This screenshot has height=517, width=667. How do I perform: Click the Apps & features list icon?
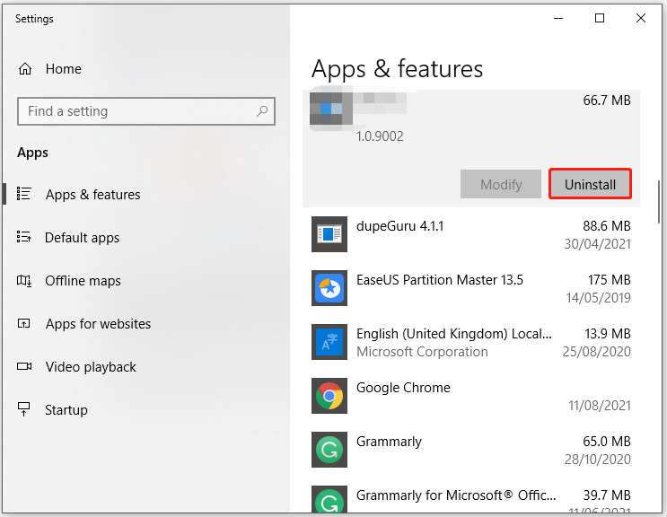click(24, 194)
